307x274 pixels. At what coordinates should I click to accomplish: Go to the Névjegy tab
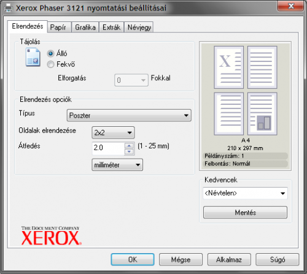[139, 27]
